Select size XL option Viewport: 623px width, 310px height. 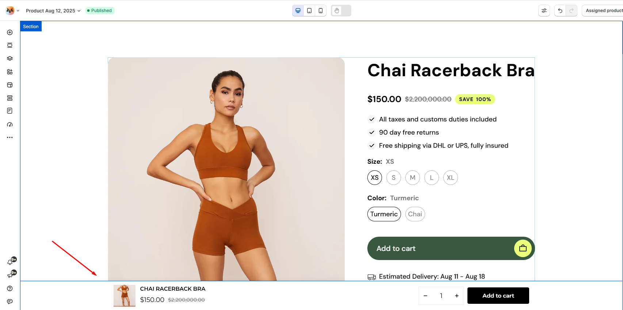click(451, 178)
